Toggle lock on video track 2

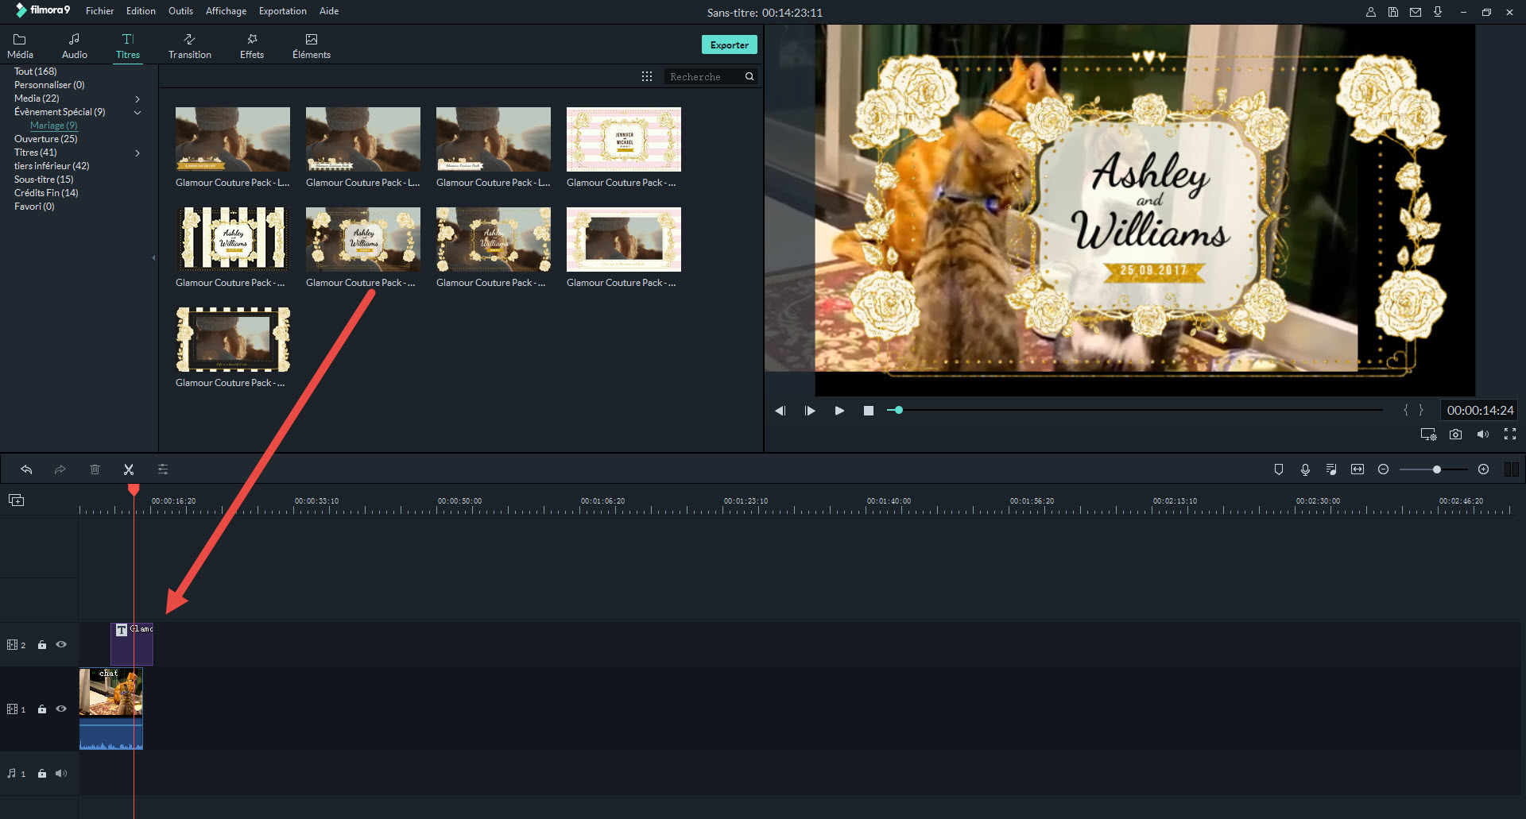point(42,645)
